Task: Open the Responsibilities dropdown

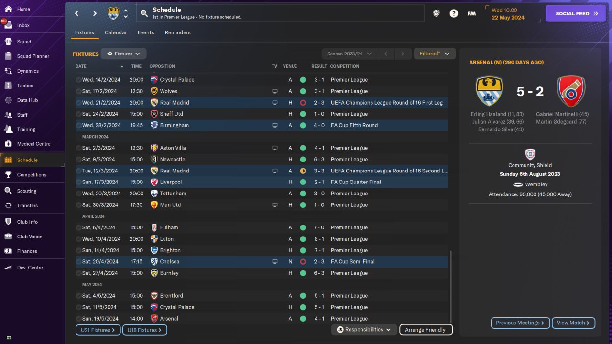Action: (x=364, y=330)
